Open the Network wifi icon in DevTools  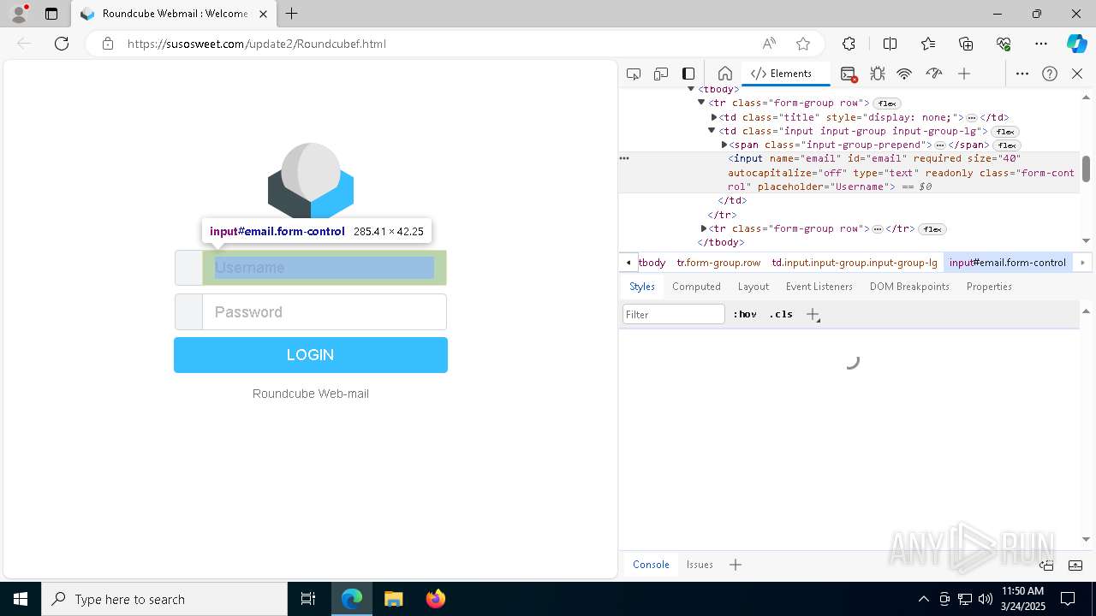[x=904, y=74]
